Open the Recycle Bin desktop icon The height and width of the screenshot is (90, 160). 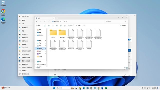point(3,3)
